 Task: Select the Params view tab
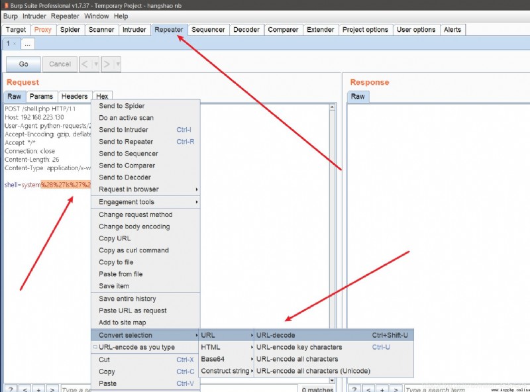pyautogui.click(x=41, y=96)
